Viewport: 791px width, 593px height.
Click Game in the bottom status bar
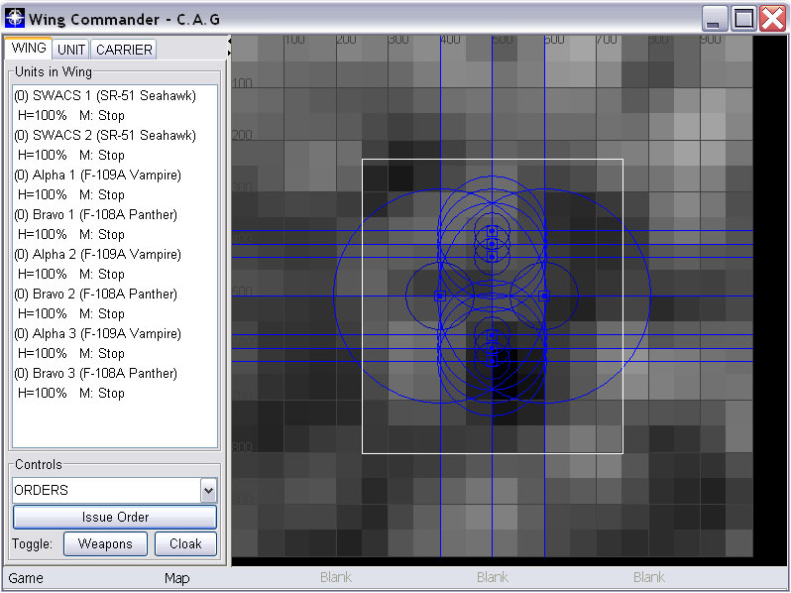[x=26, y=578]
